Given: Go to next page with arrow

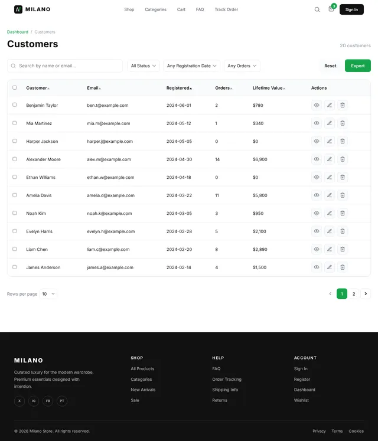Looking at the screenshot, I should tap(366, 294).
